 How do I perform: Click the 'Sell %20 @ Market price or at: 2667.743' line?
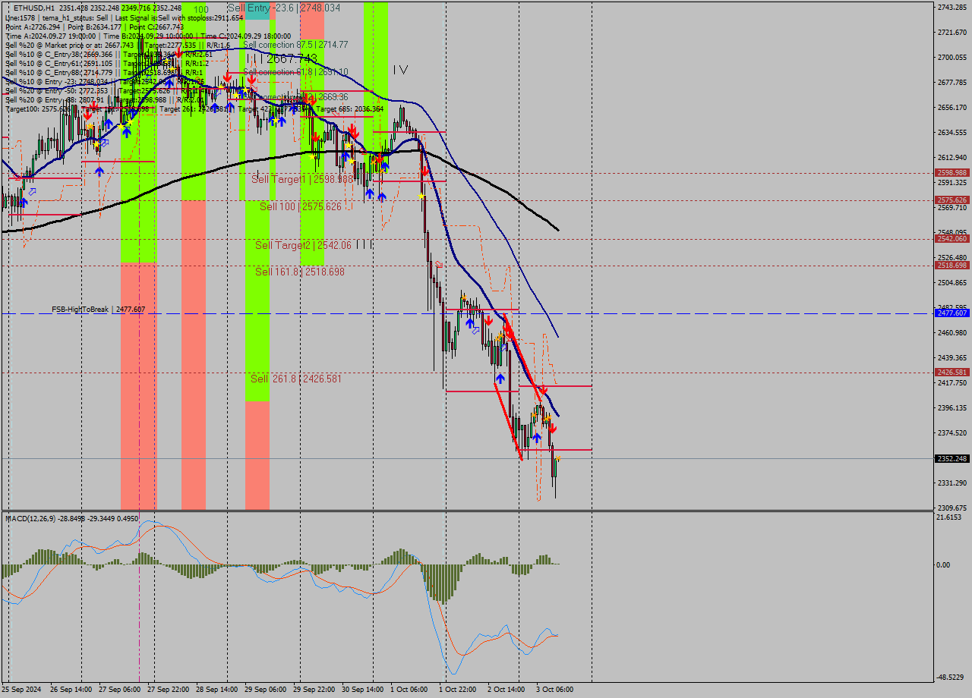tap(69, 45)
